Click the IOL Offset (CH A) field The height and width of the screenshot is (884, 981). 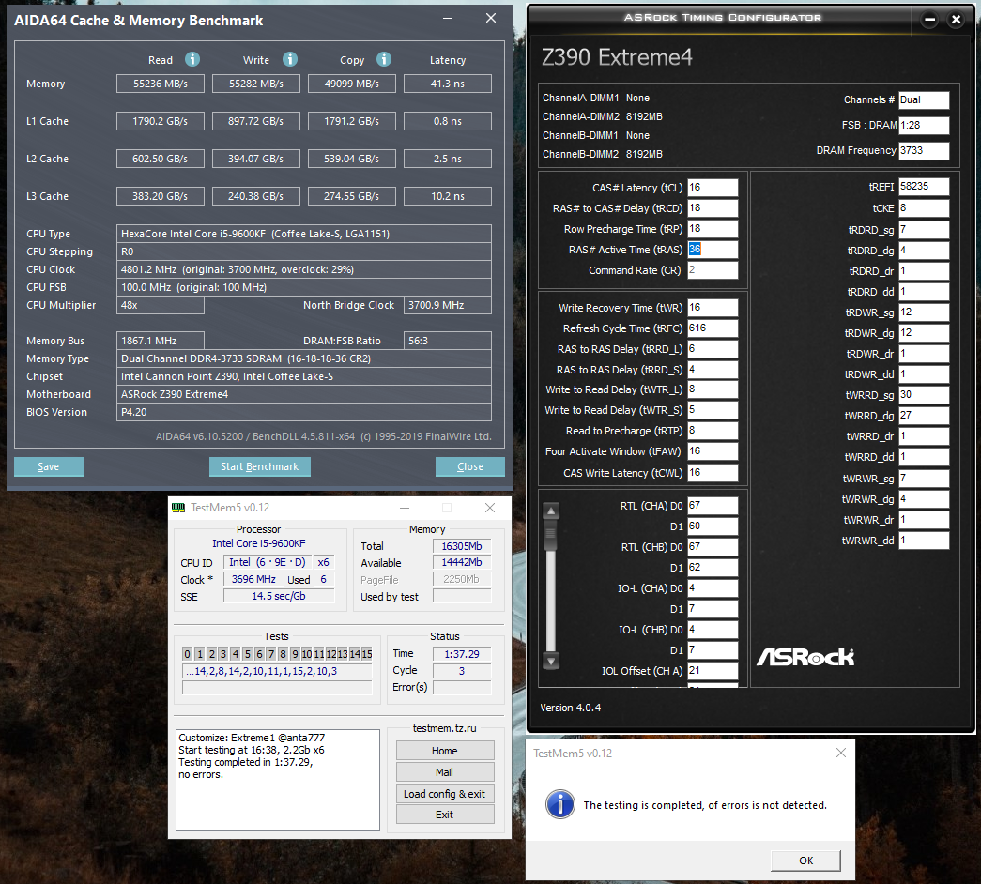[x=713, y=671]
